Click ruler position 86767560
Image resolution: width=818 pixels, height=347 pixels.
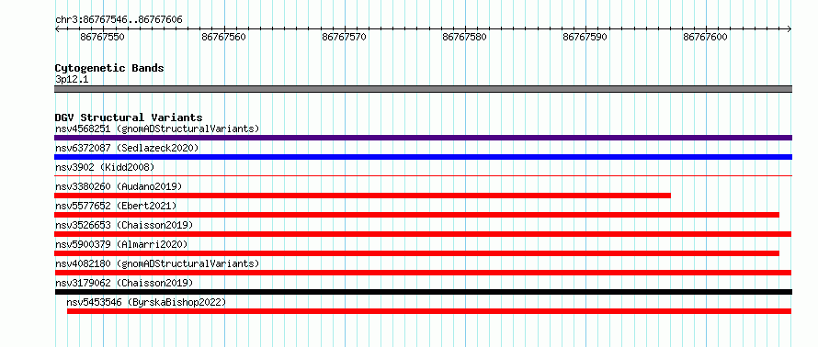click(224, 38)
